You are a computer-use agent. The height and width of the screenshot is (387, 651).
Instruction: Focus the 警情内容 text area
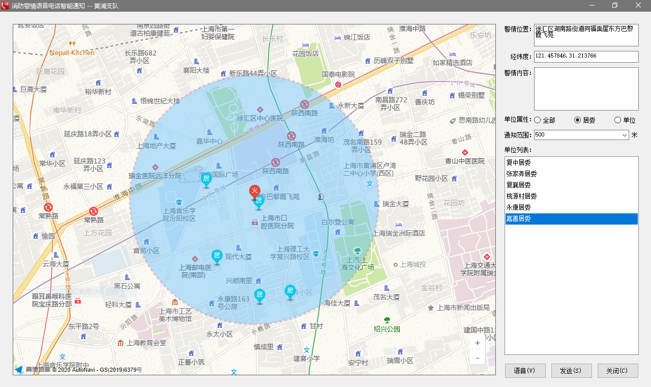[x=586, y=89]
